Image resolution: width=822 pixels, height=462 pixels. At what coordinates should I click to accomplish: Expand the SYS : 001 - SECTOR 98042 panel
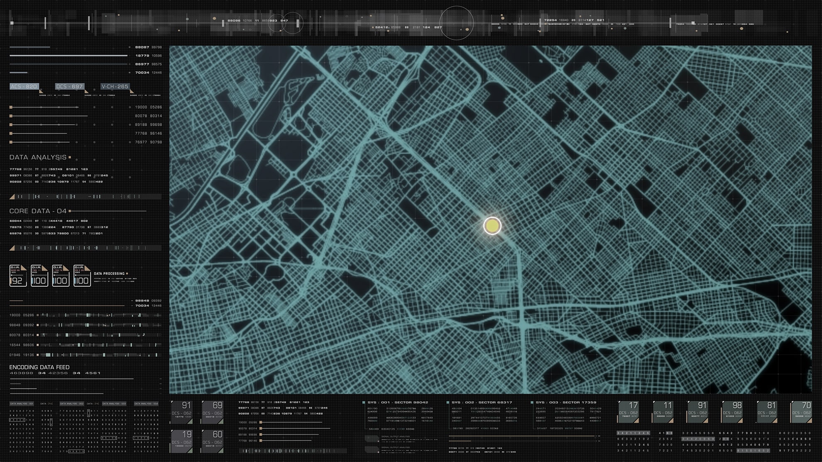397,402
